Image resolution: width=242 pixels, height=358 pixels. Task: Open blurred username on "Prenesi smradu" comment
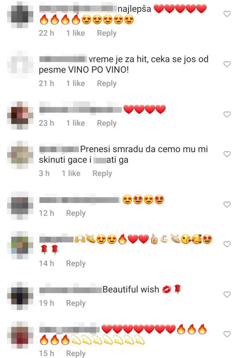click(59, 149)
